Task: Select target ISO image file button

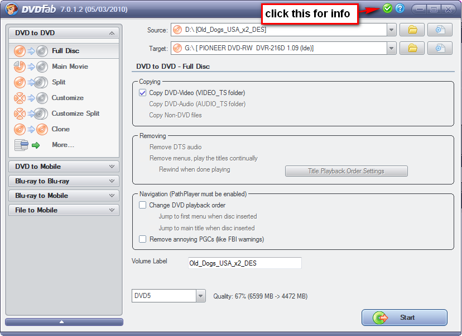Action: coord(440,48)
